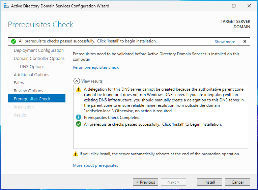Image resolution: width=258 pixels, height=190 pixels.
Task: Rerun the prerequisites check
Action: pos(96,67)
